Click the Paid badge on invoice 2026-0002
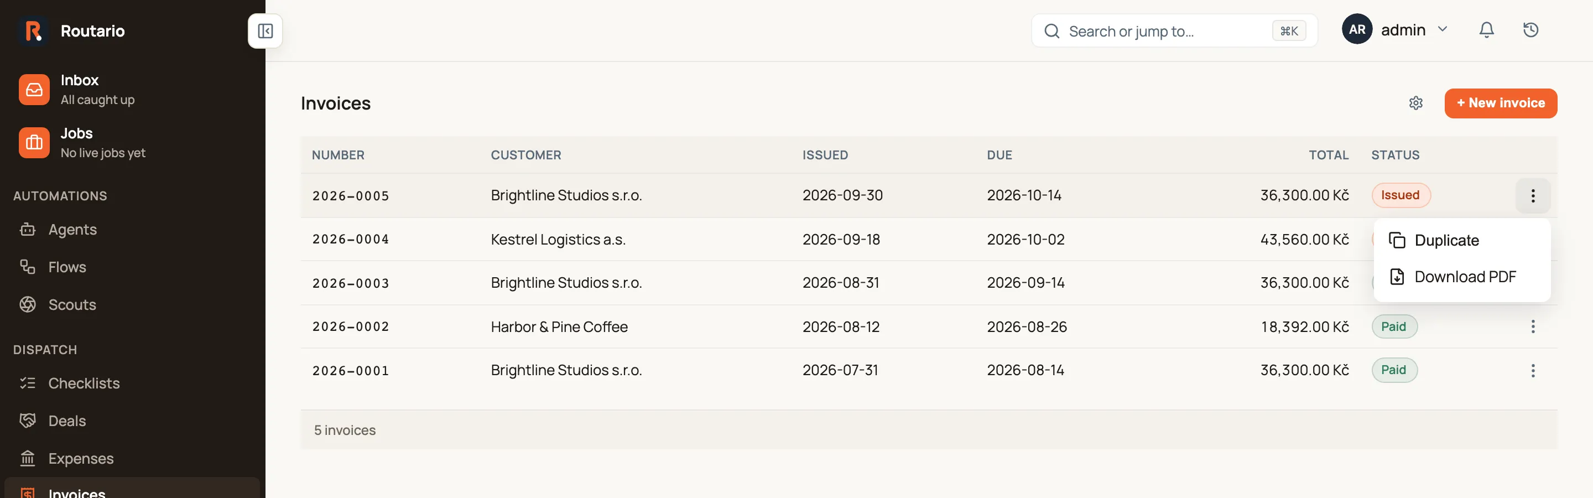Viewport: 1593px width, 498px height. pos(1394,326)
